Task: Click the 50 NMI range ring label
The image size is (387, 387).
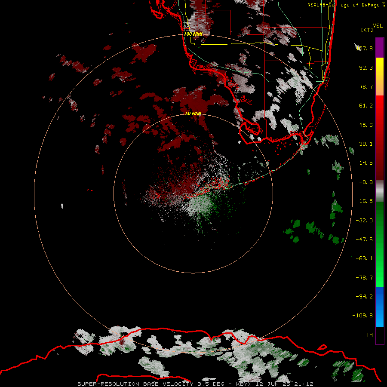Action: coord(193,114)
